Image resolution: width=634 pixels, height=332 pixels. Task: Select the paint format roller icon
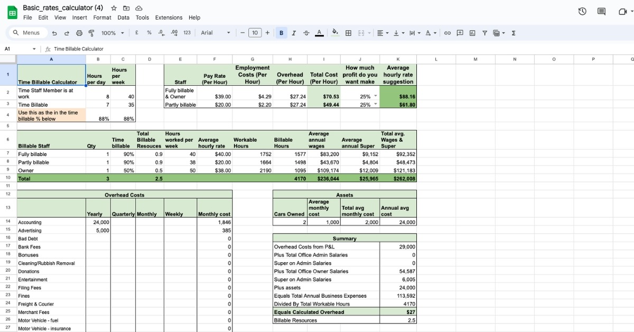[91, 33]
